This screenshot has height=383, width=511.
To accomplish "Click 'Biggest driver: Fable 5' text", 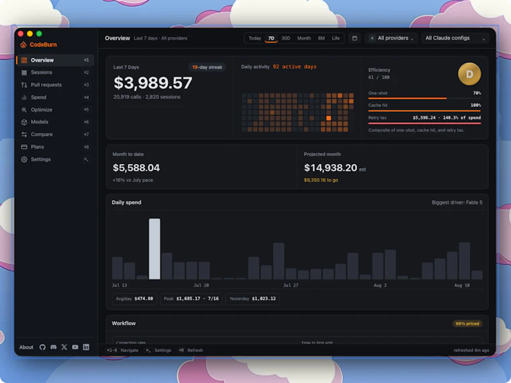I will pos(457,202).
